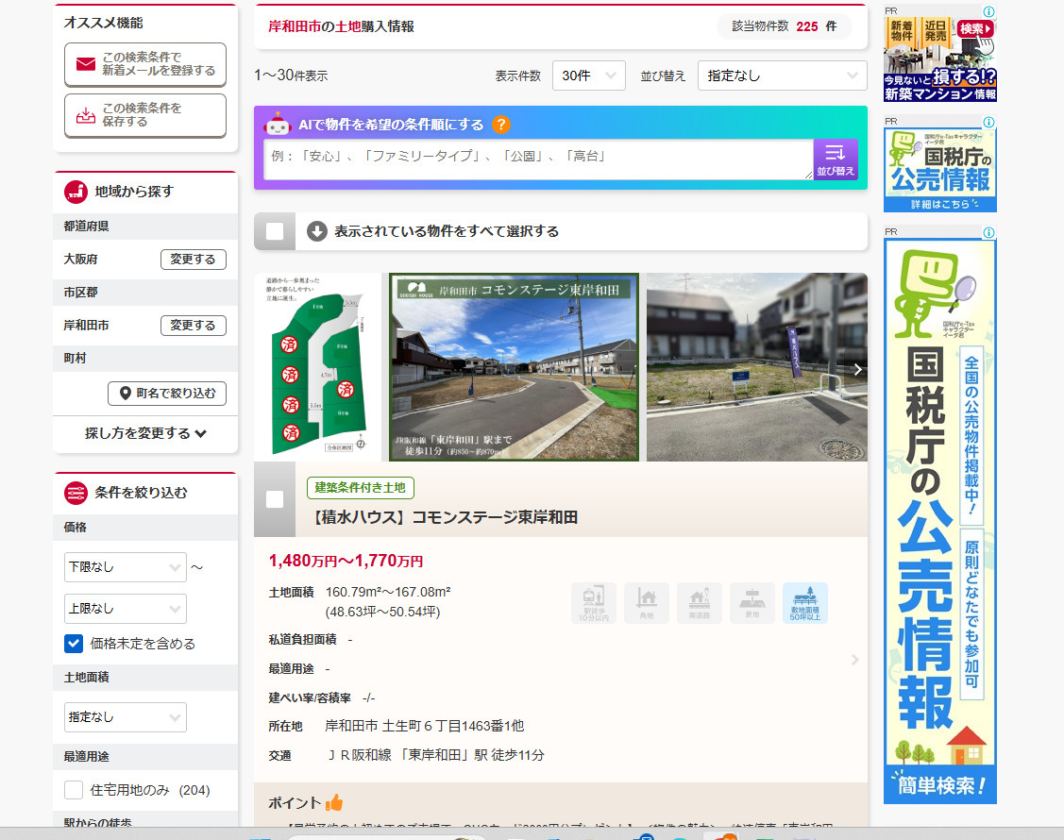Click the down-arrow icon on the select-all bar
This screenshot has height=840, width=1064.
[318, 230]
